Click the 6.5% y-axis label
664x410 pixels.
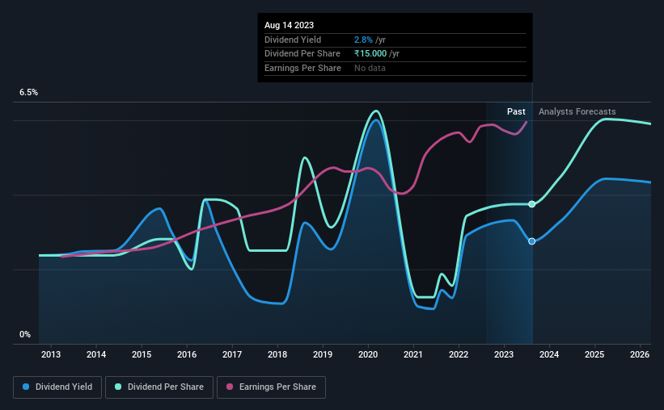pos(28,93)
